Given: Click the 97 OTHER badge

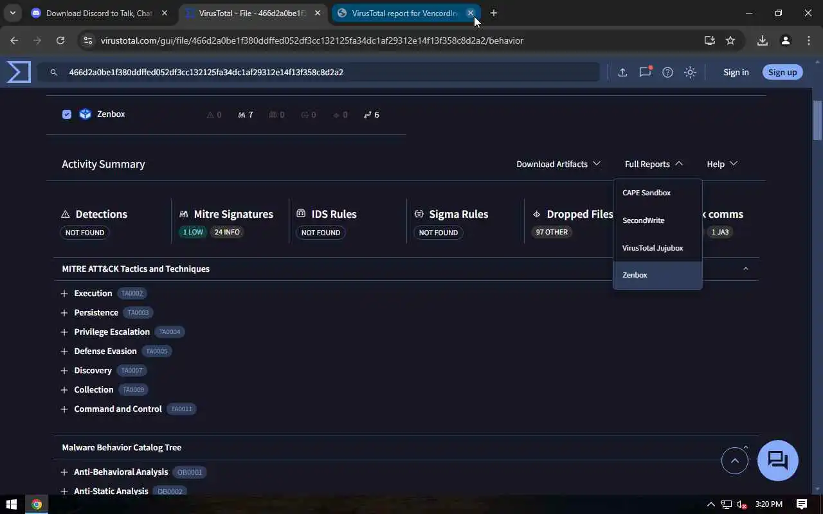Looking at the screenshot, I should point(552,232).
